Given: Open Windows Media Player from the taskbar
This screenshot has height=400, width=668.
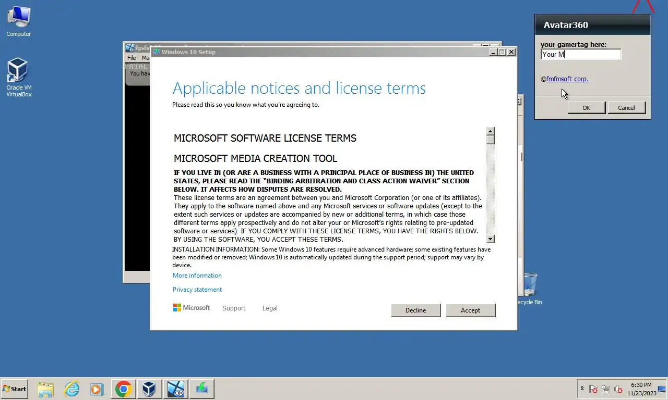Looking at the screenshot, I should click(x=97, y=389).
